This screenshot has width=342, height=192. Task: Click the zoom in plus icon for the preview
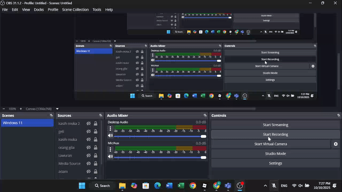[21, 109]
